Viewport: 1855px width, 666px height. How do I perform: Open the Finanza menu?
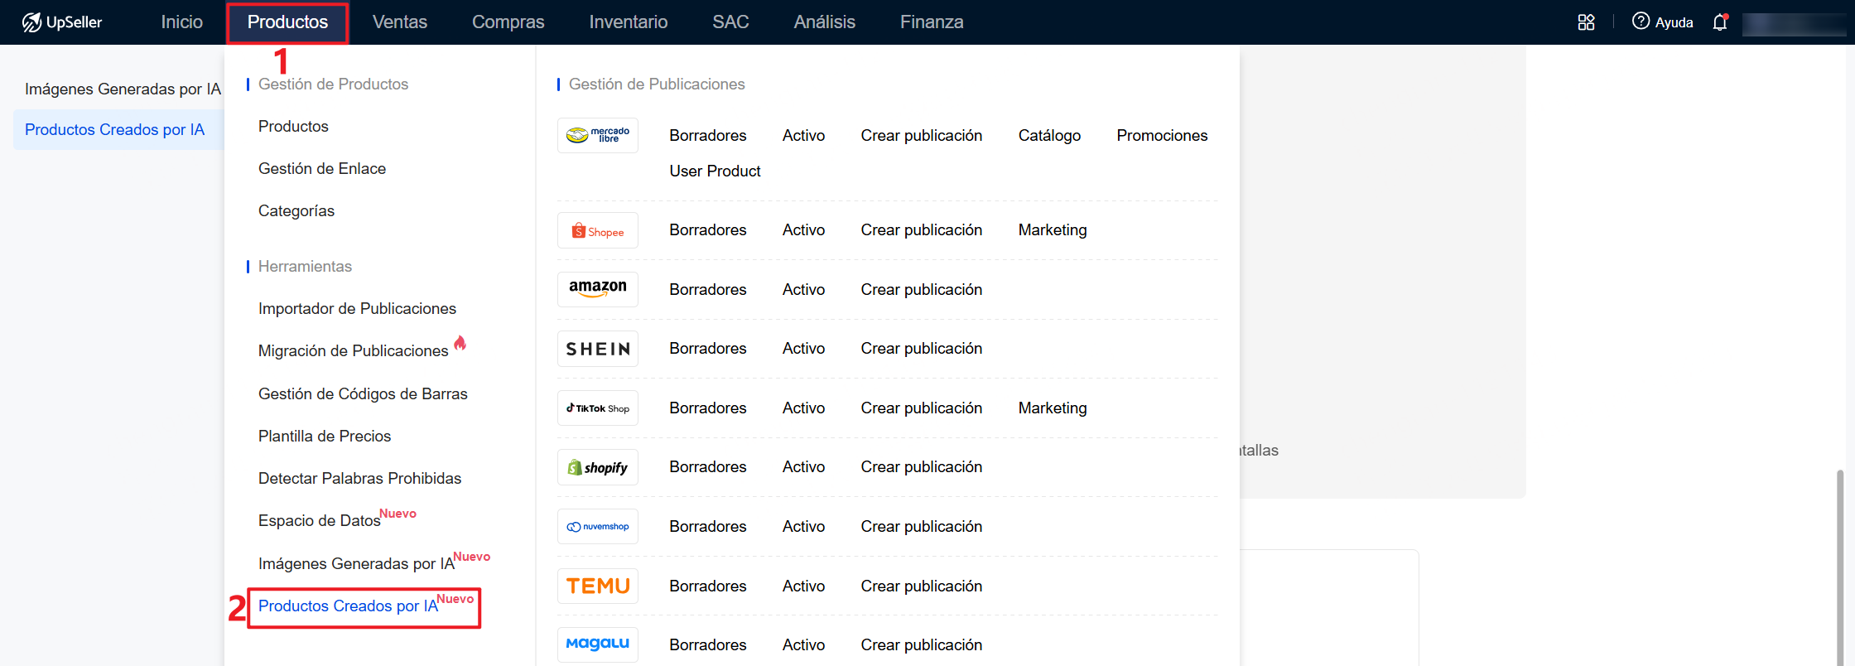point(932,22)
